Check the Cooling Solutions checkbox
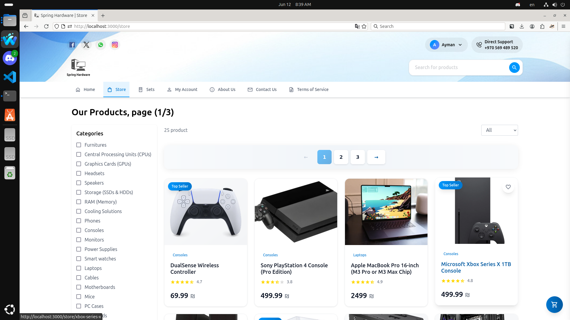Image resolution: width=570 pixels, height=320 pixels. pyautogui.click(x=79, y=211)
